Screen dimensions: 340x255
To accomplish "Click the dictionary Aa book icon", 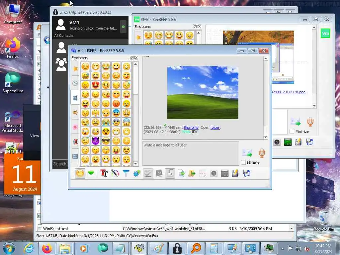I will pyautogui.click(x=159, y=173).
